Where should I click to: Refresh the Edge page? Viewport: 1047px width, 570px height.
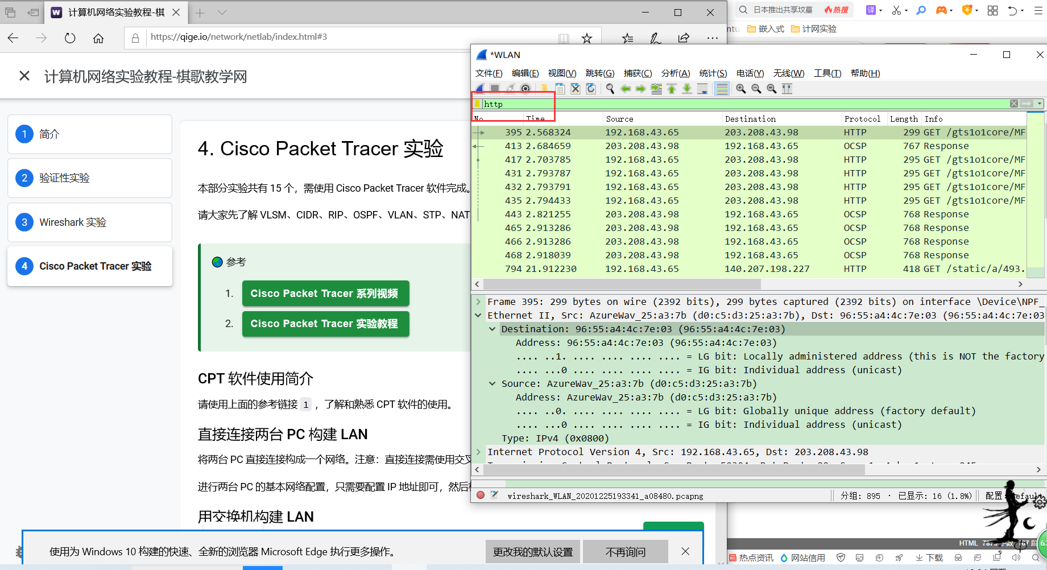pos(70,38)
